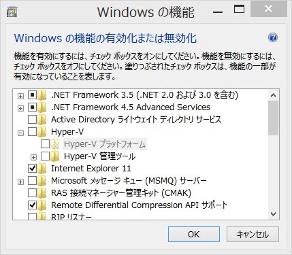Screen dimensions: 292x255
Task: Select RAS 接続マネージャー管理キット (CMAK) label
Action: (121, 193)
